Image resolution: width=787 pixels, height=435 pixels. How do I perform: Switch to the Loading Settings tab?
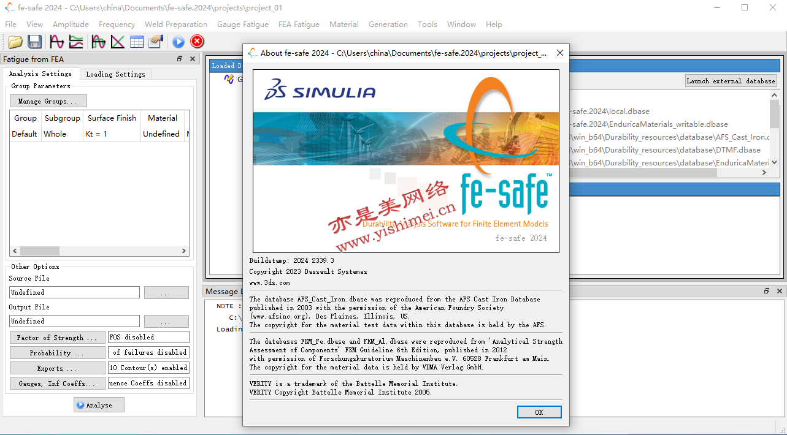point(115,74)
